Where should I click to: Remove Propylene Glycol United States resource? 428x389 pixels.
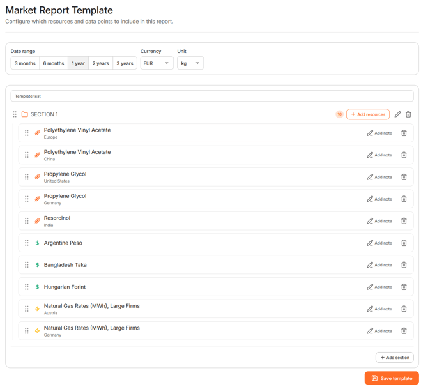(404, 177)
